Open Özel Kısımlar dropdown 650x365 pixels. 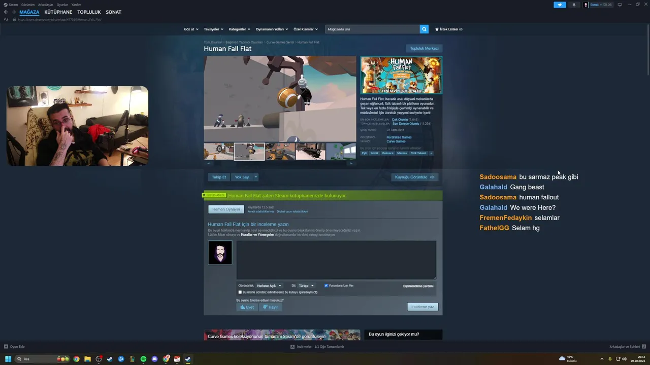[x=306, y=29]
